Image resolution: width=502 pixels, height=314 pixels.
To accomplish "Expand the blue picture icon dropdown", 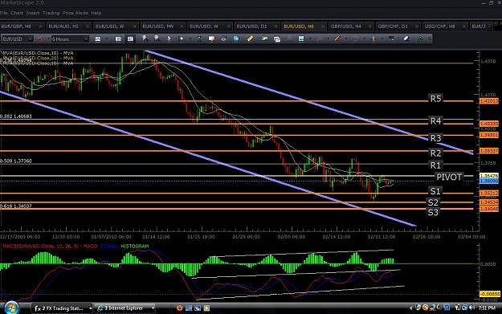I will click(310, 39).
